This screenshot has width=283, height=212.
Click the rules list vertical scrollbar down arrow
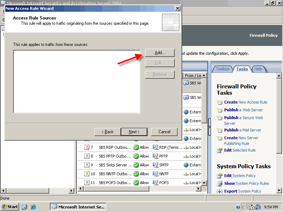[x=204, y=183]
